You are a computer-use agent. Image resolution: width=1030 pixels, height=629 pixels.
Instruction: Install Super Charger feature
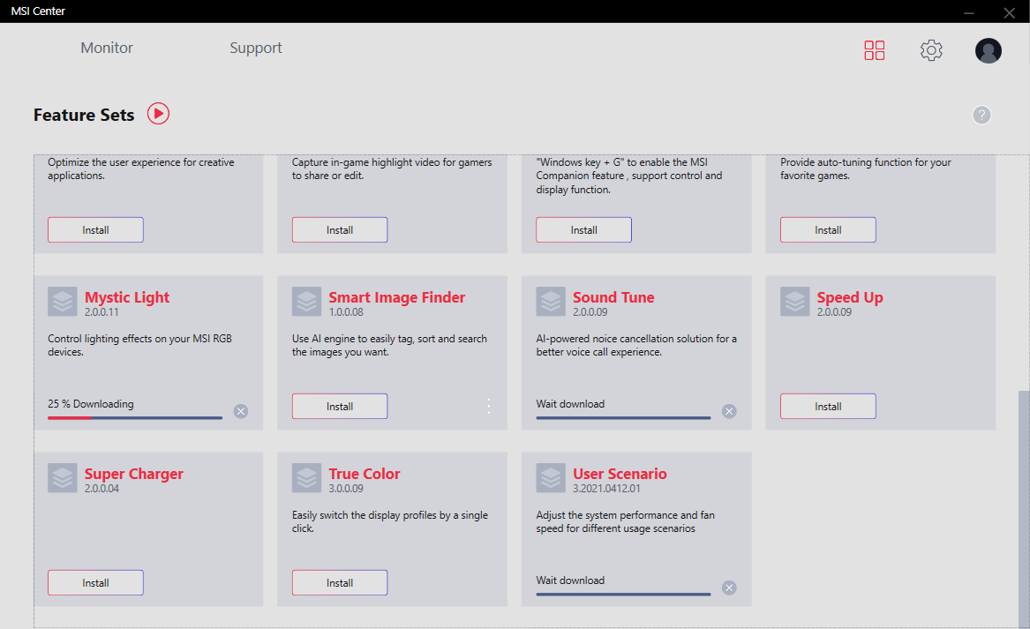click(x=95, y=582)
